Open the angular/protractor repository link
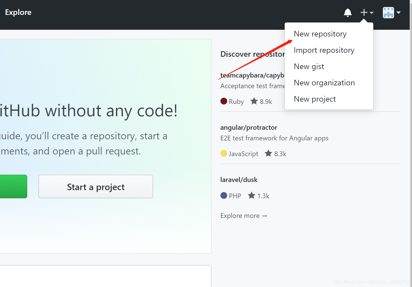412x287 pixels. (249, 127)
